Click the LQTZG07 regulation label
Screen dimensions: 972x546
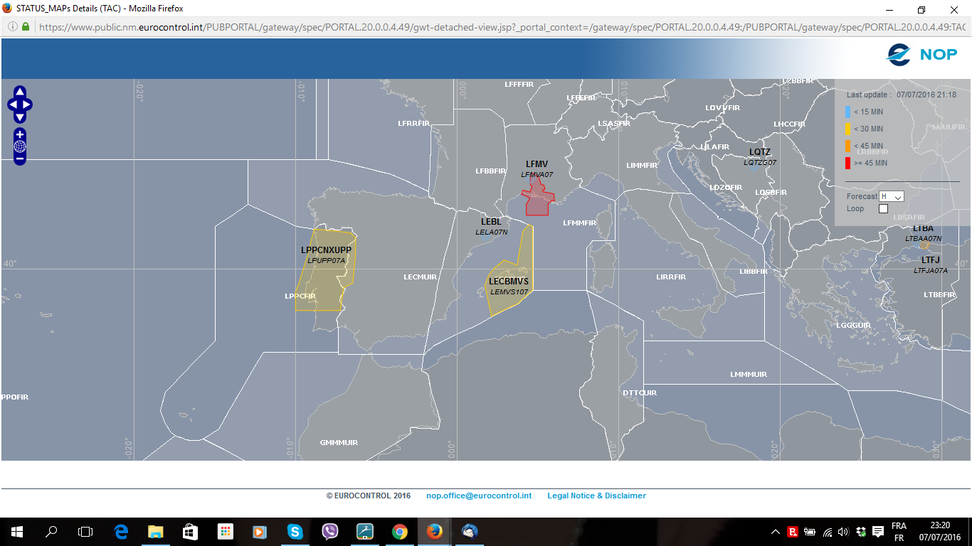760,163
